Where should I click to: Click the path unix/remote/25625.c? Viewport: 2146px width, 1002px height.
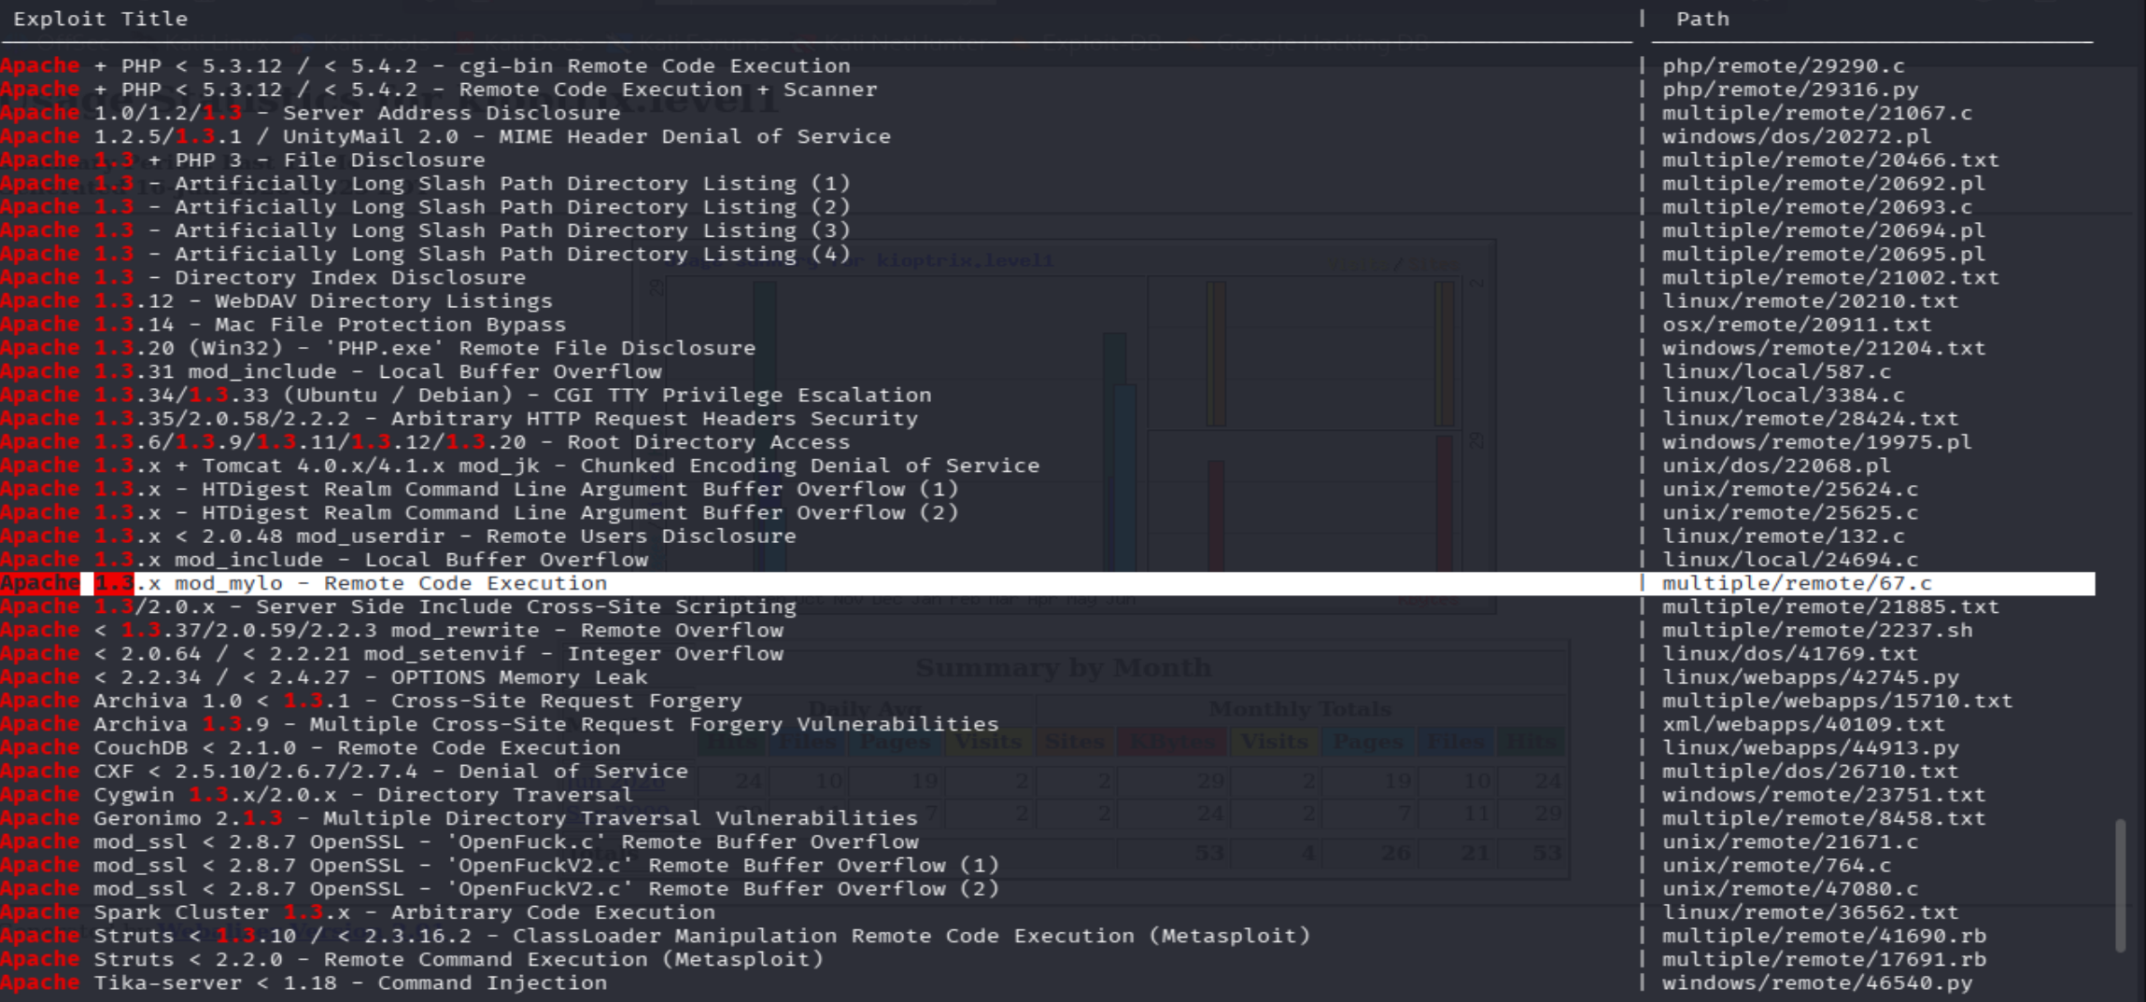click(x=1790, y=512)
